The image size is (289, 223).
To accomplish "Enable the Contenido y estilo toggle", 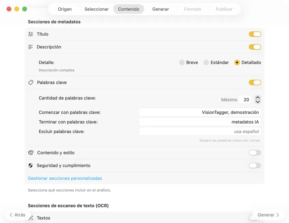I will [x=255, y=153].
